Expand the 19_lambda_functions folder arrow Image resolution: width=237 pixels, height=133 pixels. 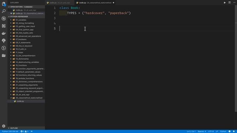pos(11,78)
